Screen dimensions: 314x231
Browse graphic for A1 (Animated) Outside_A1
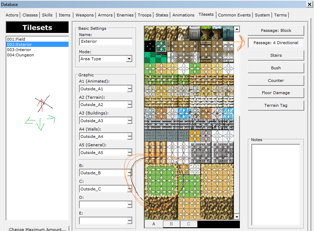point(130,89)
